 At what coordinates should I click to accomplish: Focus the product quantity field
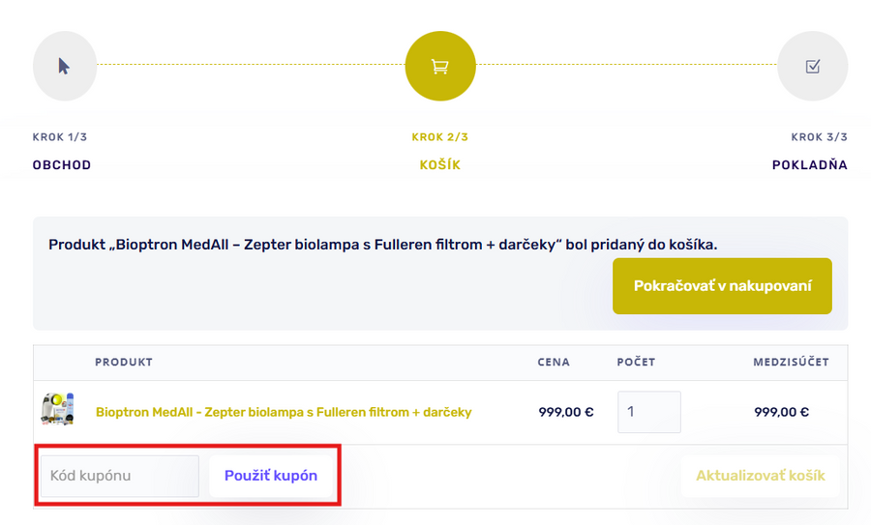coord(648,412)
